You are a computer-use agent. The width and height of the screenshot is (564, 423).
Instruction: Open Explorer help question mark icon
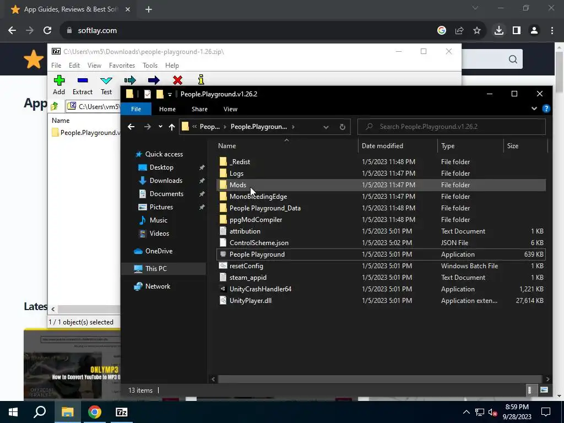[546, 109]
